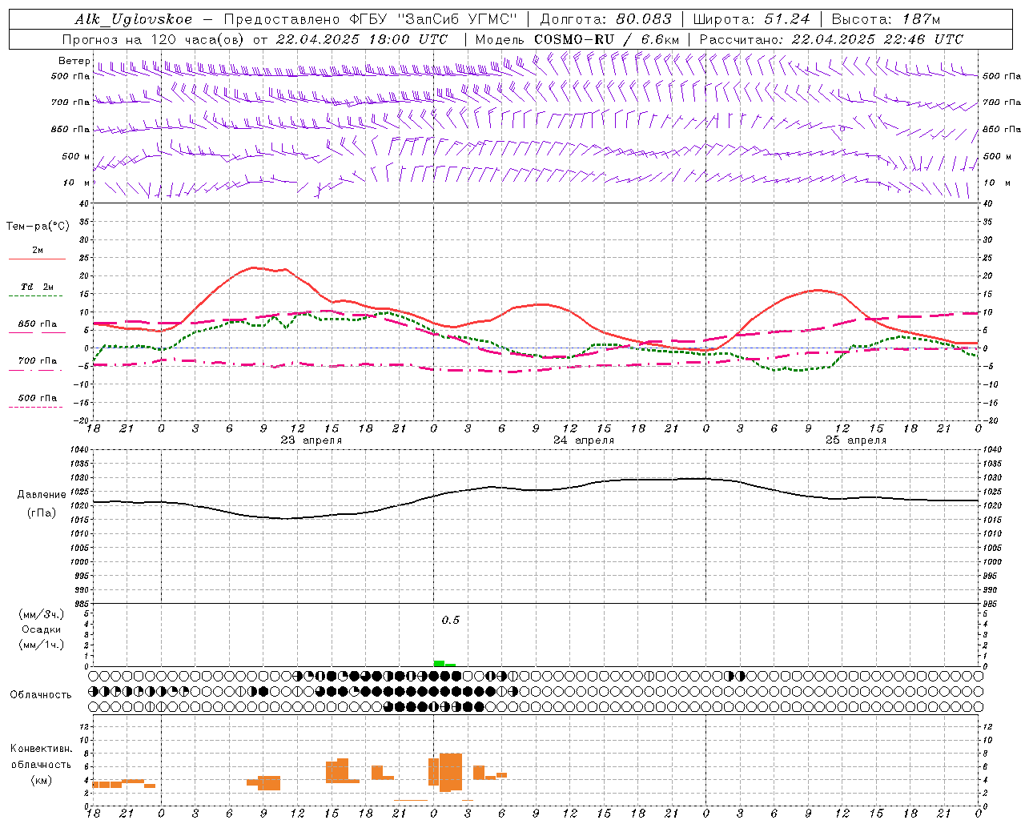Image resolution: width=1025 pixels, height=820 pixels.
Task: Click the 23 апреля date label
Action: (311, 440)
